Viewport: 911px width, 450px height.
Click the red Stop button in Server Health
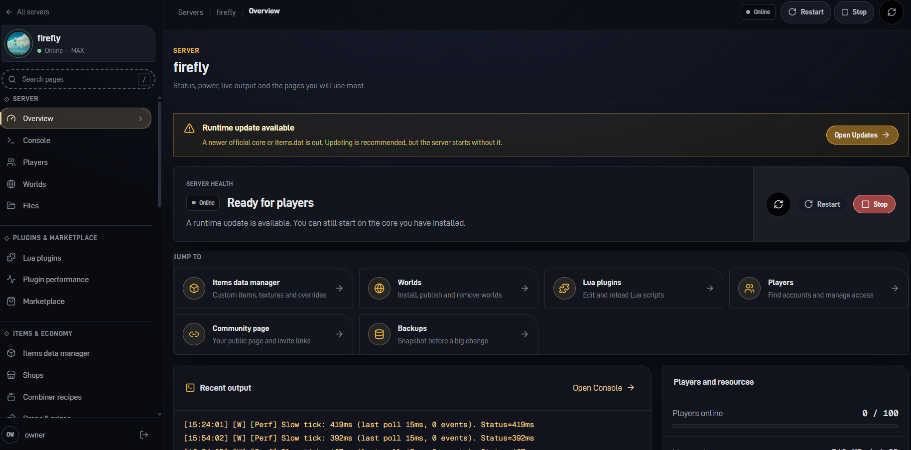pyautogui.click(x=874, y=204)
